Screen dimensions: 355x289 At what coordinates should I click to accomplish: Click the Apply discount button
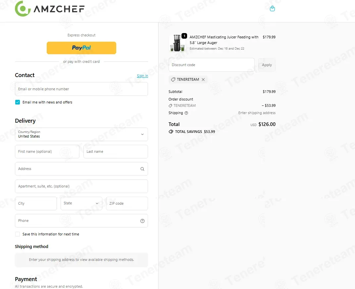[267, 65]
